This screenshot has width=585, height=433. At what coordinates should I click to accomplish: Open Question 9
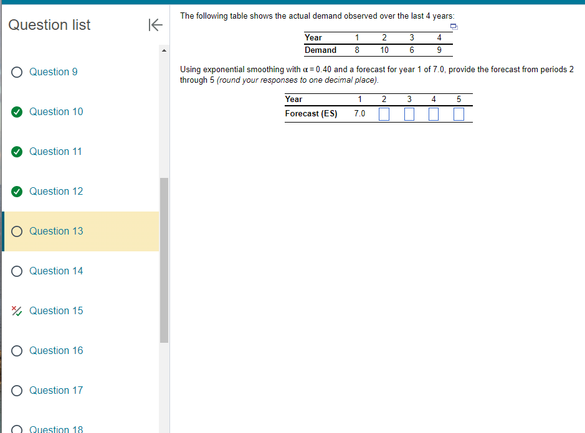[54, 72]
